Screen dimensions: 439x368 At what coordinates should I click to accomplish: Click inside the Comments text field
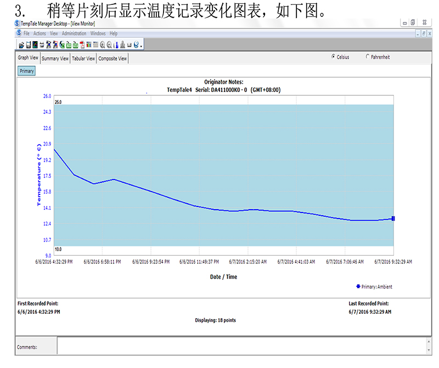click(x=240, y=346)
